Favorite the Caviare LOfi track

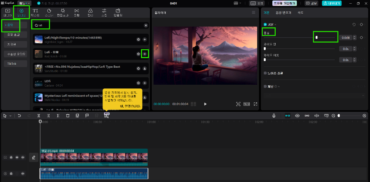[138, 83]
